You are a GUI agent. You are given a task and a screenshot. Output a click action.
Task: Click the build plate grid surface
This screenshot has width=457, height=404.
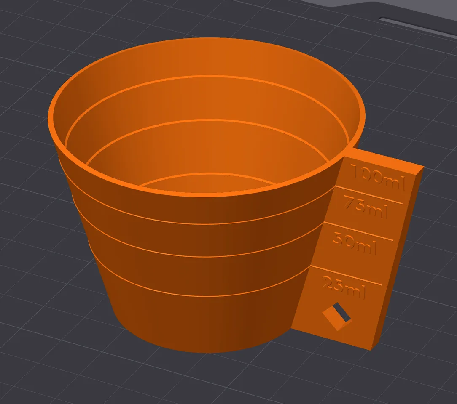coord(63,358)
